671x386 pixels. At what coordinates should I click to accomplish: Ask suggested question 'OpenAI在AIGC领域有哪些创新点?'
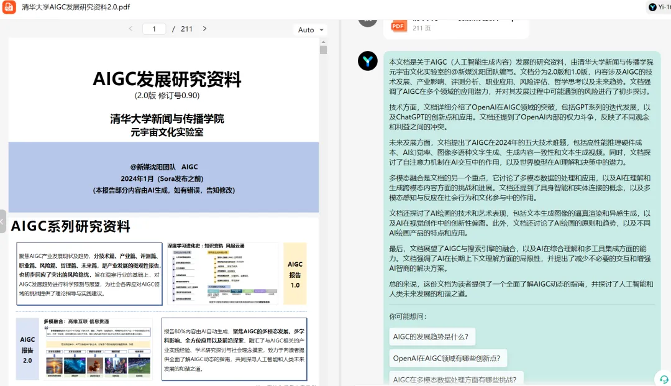(447, 358)
